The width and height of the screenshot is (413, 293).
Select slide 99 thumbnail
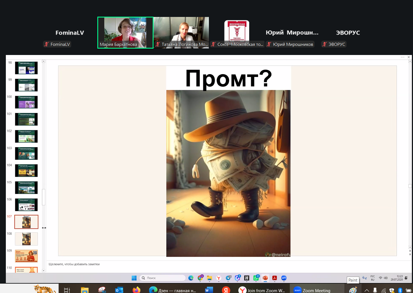coord(26,85)
